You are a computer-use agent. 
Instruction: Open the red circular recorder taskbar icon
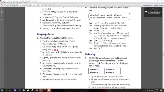45,90
